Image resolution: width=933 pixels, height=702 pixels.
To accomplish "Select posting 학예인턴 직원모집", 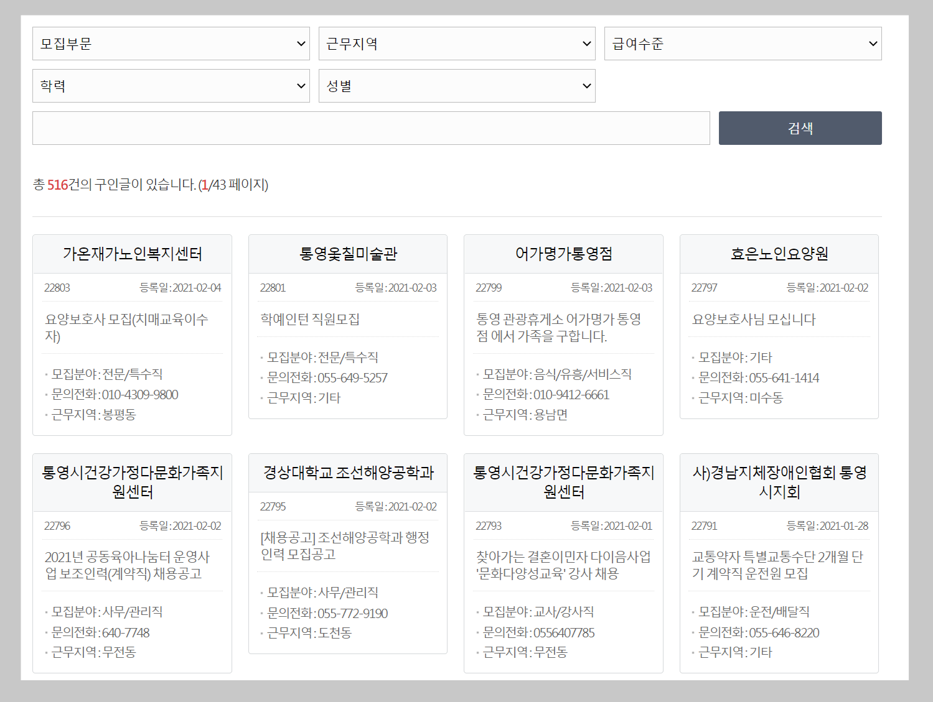I will click(310, 319).
